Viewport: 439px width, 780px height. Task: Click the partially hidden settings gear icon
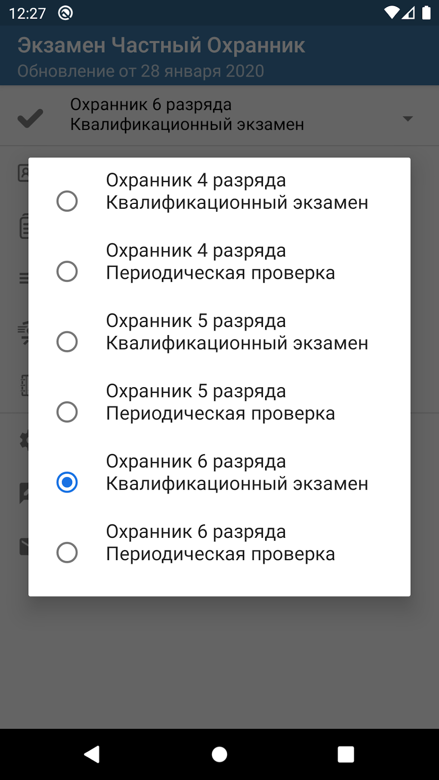(24, 440)
